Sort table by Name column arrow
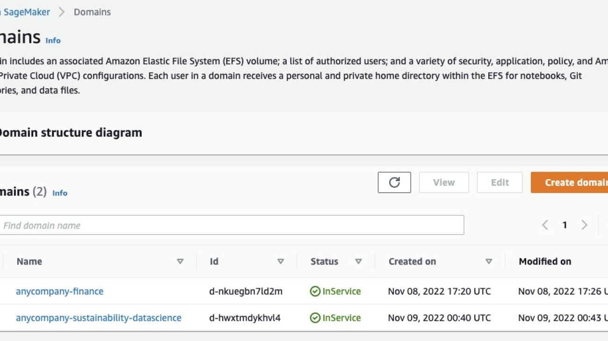 (180, 262)
